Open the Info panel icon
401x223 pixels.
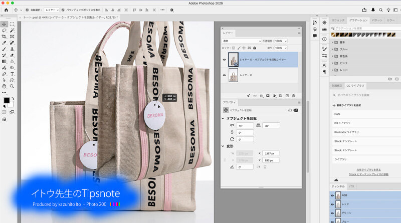324,39
